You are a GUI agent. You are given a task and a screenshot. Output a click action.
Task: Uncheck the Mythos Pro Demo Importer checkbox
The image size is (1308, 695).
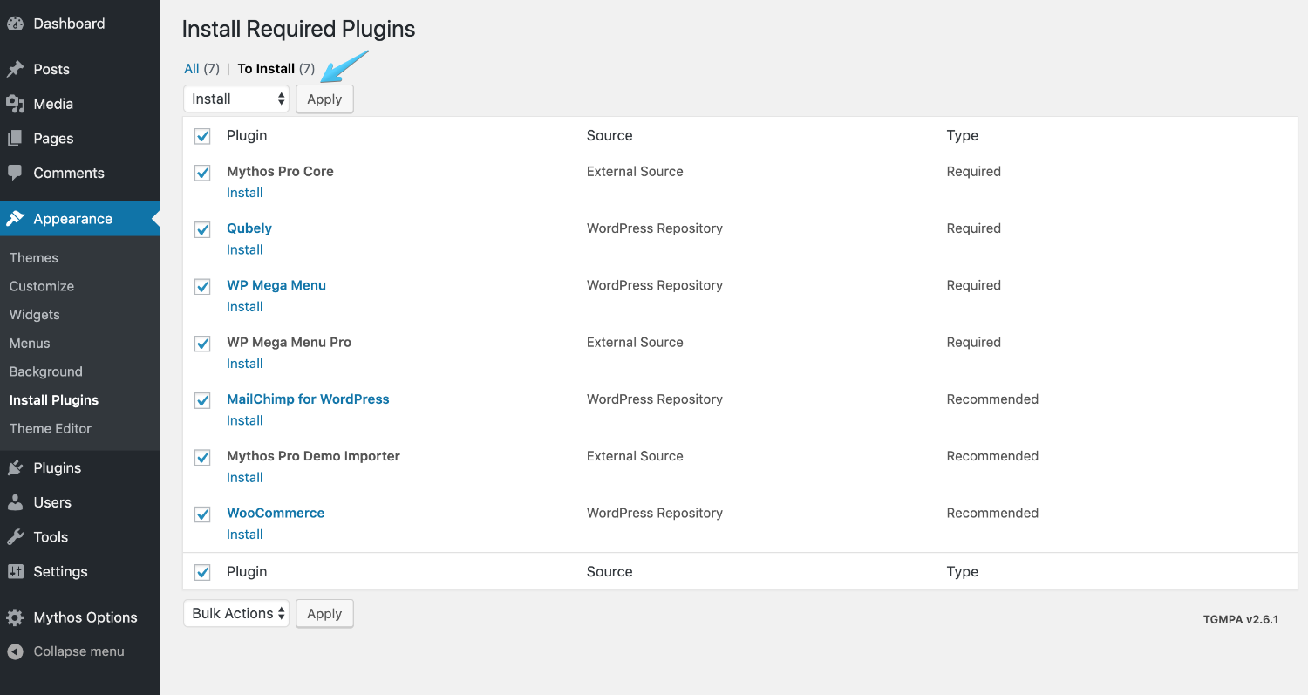pyautogui.click(x=202, y=457)
